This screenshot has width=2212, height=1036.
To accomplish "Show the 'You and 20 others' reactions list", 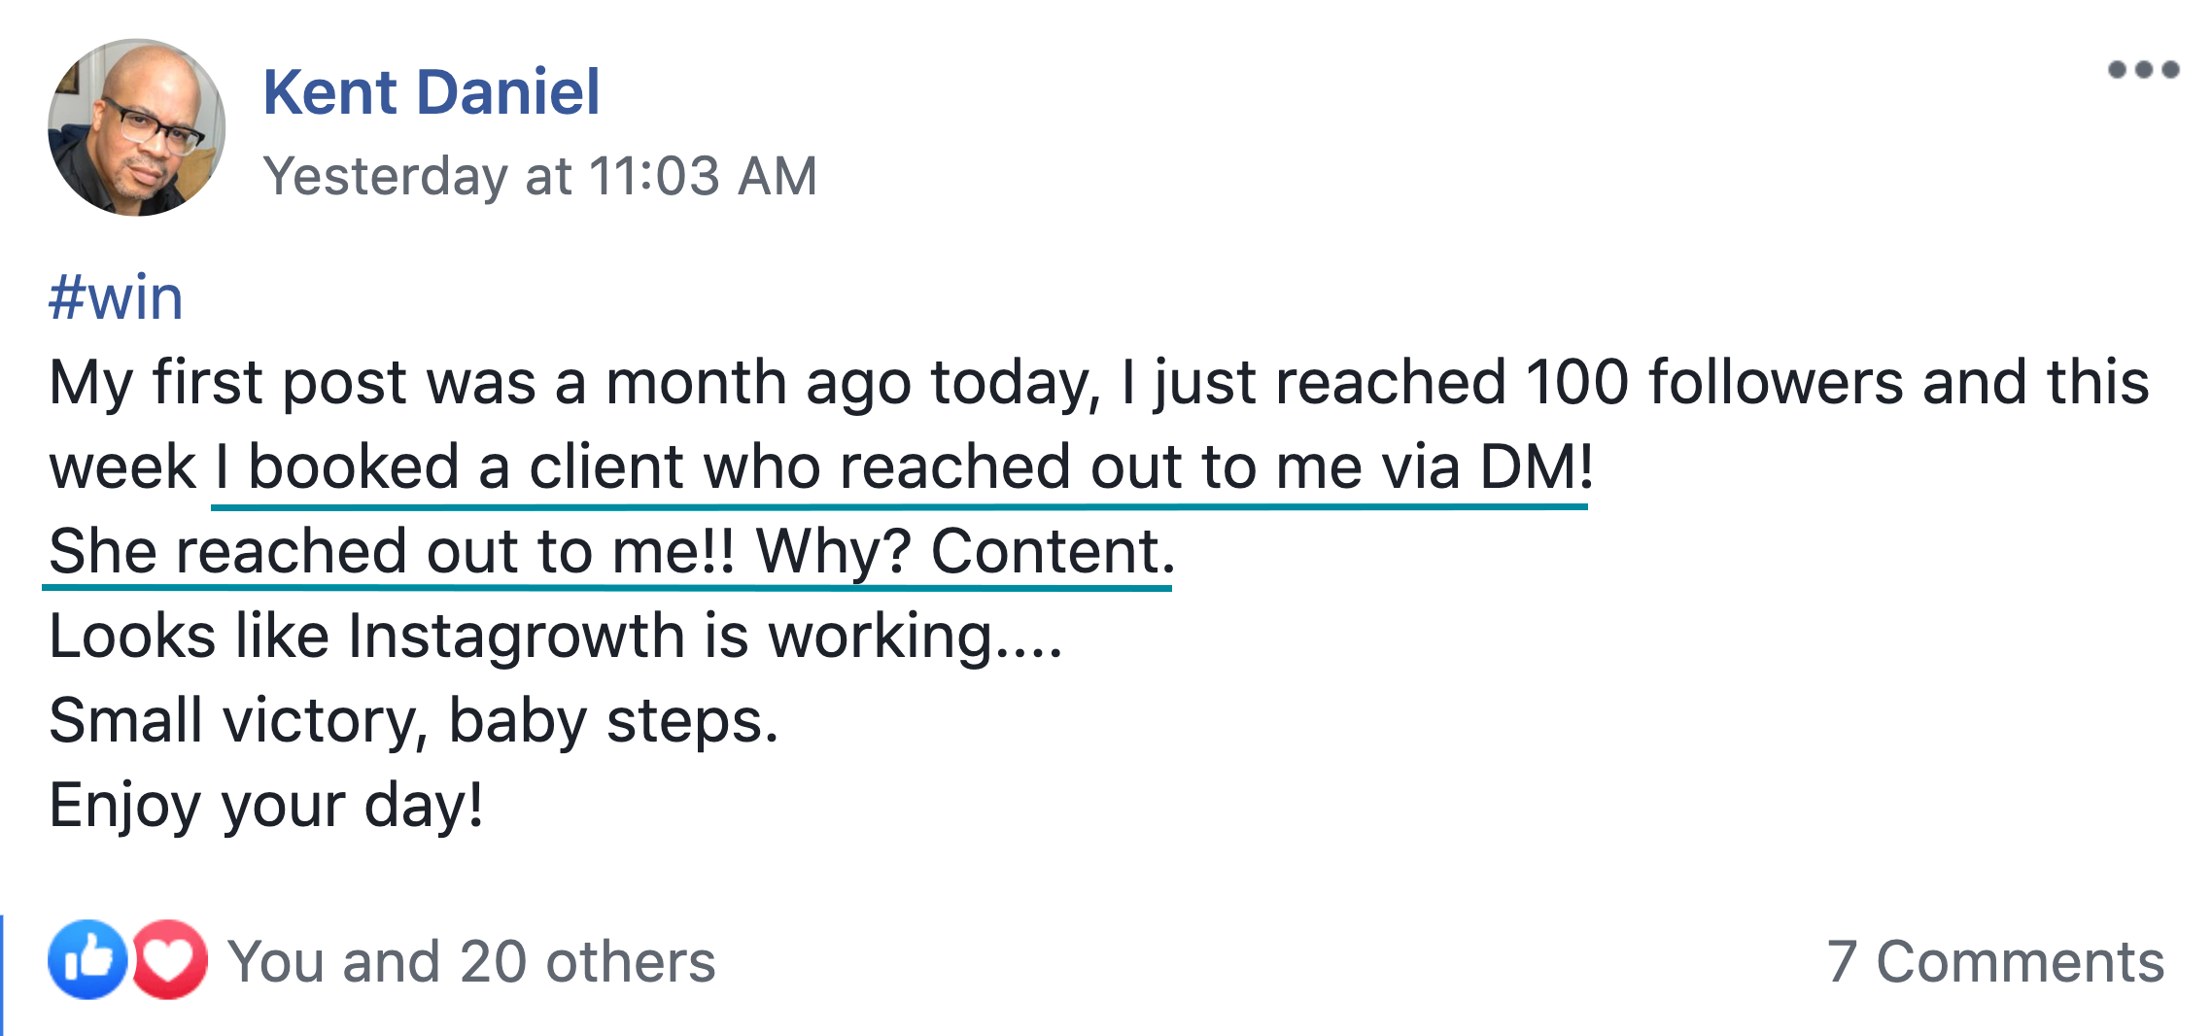I will point(471,962).
